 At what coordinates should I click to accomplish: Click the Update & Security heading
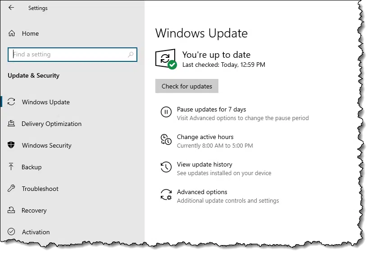[33, 75]
